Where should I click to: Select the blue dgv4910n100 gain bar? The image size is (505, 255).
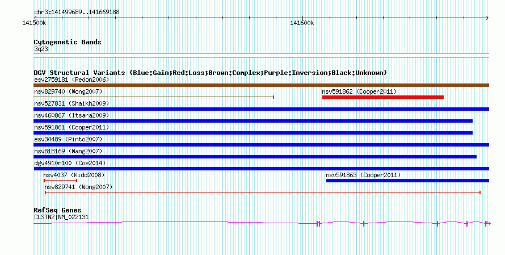click(261, 169)
